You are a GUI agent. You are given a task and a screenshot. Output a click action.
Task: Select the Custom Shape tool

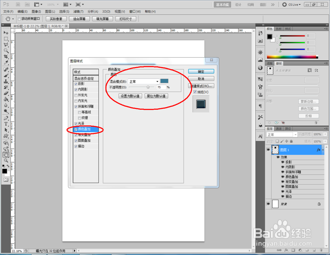point(6,136)
